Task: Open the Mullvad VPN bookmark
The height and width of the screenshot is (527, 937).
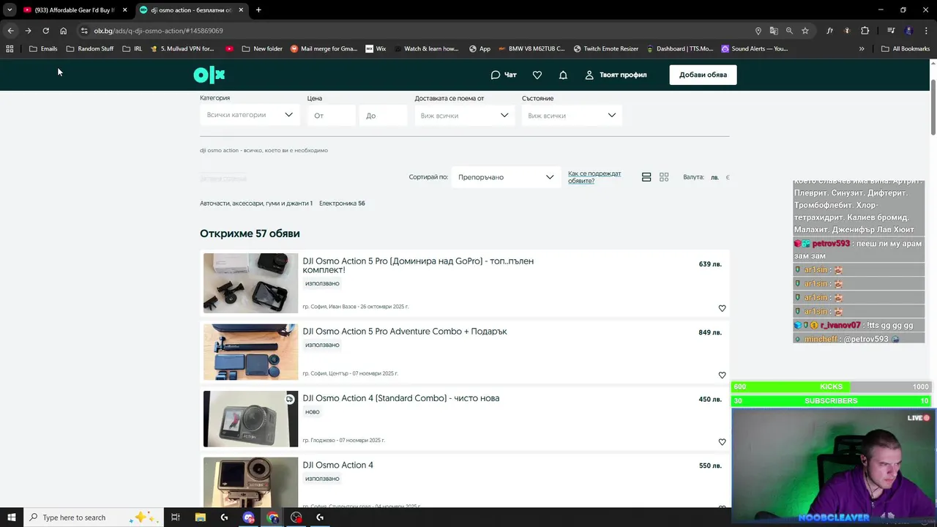Action: pos(182,49)
